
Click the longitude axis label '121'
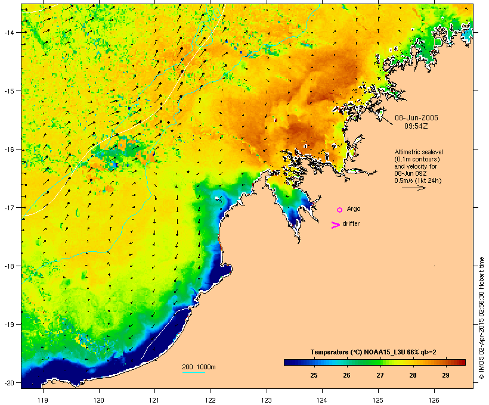[x=154, y=400]
